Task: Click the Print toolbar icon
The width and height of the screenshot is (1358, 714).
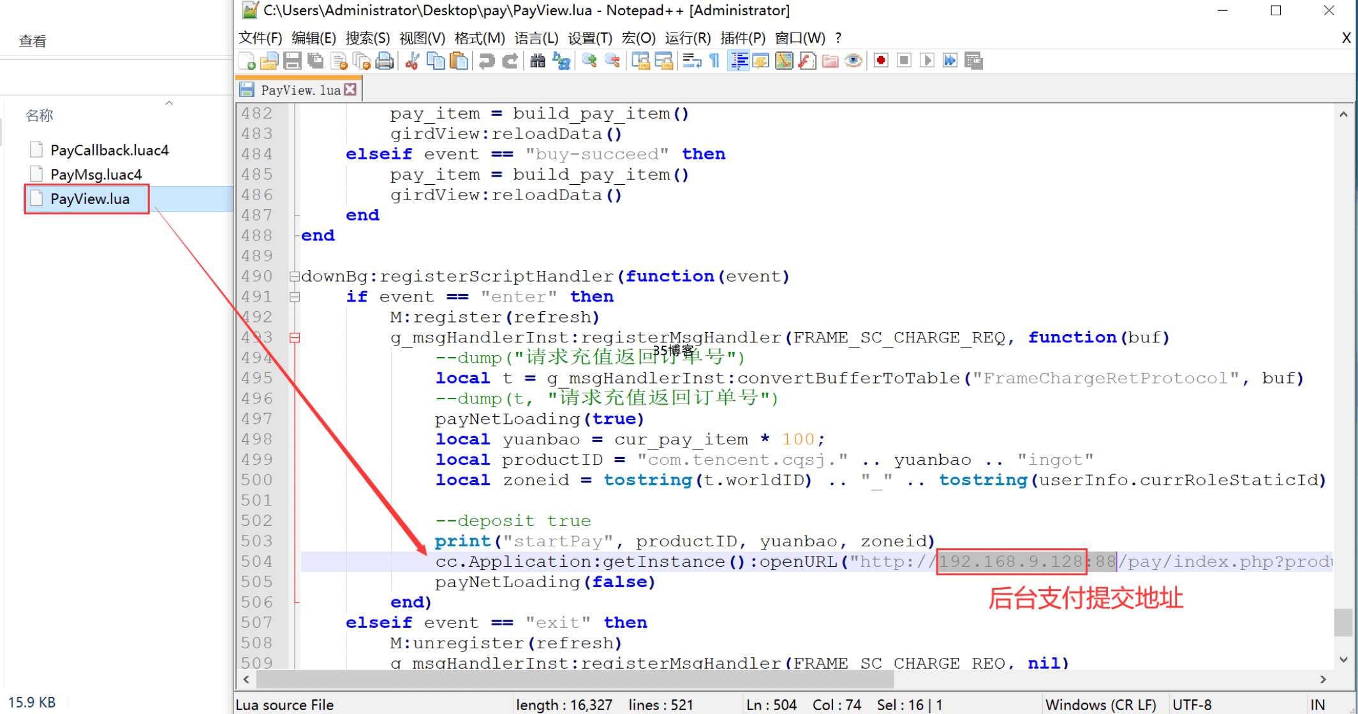Action: (x=385, y=61)
